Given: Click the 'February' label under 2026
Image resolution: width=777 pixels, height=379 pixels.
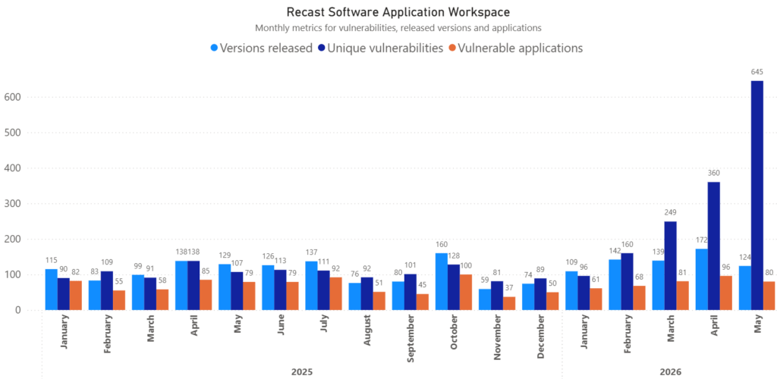Looking at the screenshot, I should (628, 333).
